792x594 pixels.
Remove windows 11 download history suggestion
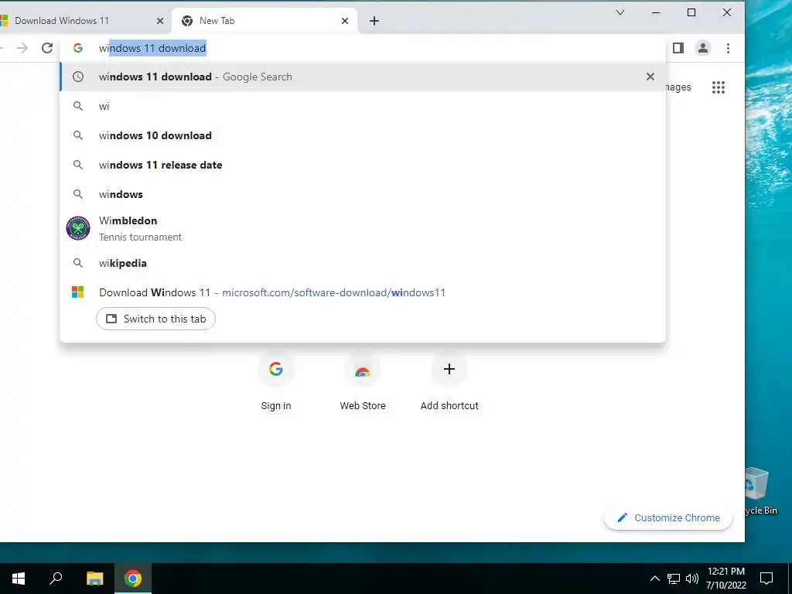(650, 77)
